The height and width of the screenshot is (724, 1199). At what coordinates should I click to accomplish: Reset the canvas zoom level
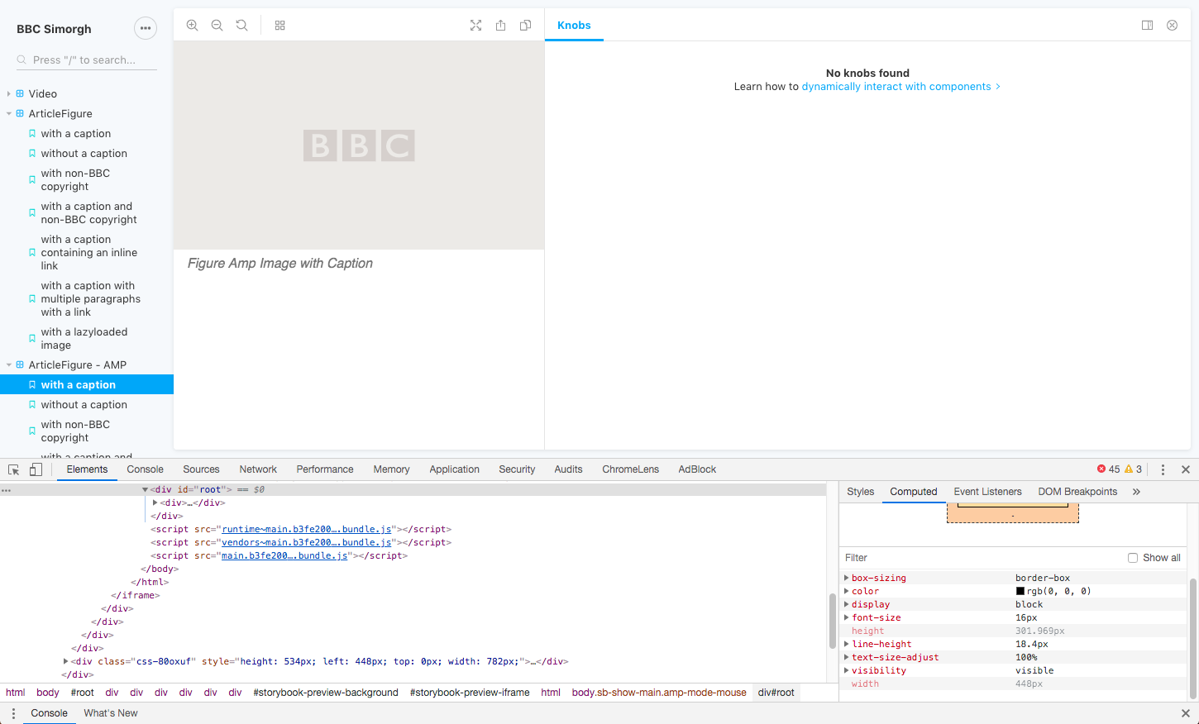pos(241,25)
